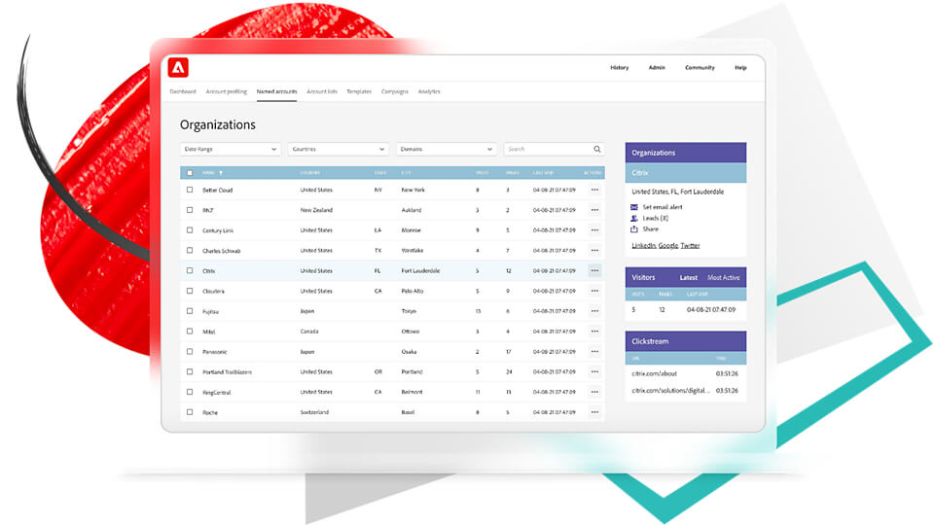Click inside the Search input field

548,150
